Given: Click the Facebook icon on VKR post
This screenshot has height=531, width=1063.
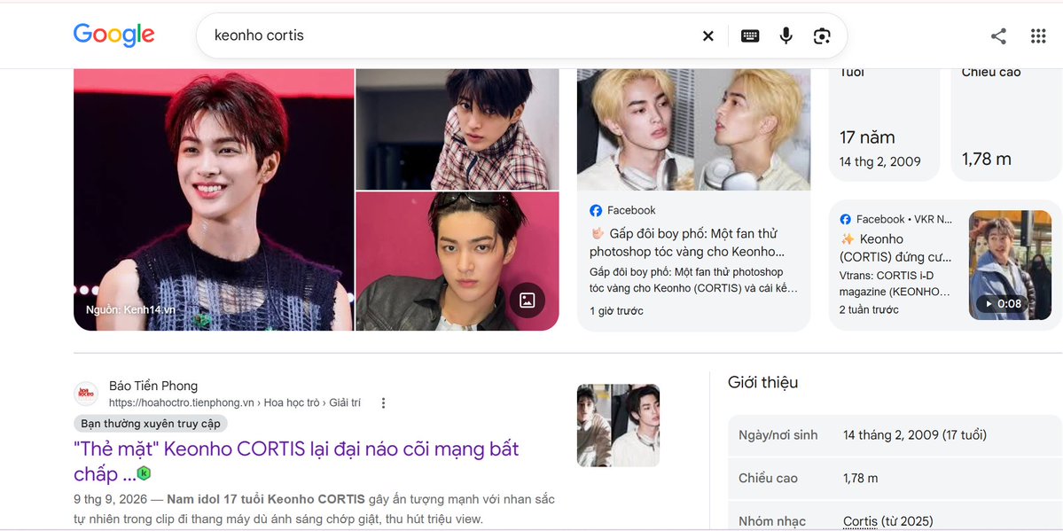Looking at the screenshot, I should click(x=846, y=219).
